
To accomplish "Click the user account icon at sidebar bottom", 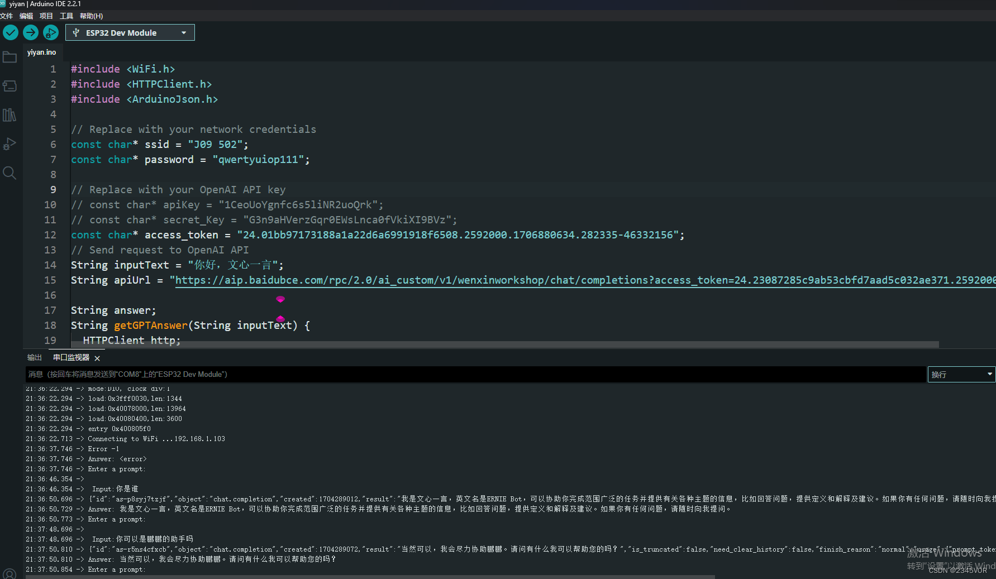I will pos(9,573).
